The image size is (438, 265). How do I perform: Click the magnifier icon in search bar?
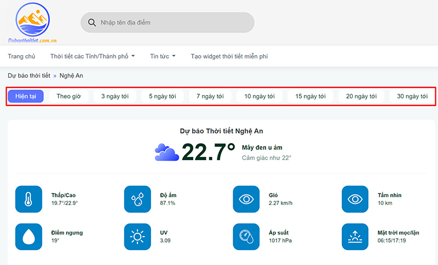(x=91, y=22)
